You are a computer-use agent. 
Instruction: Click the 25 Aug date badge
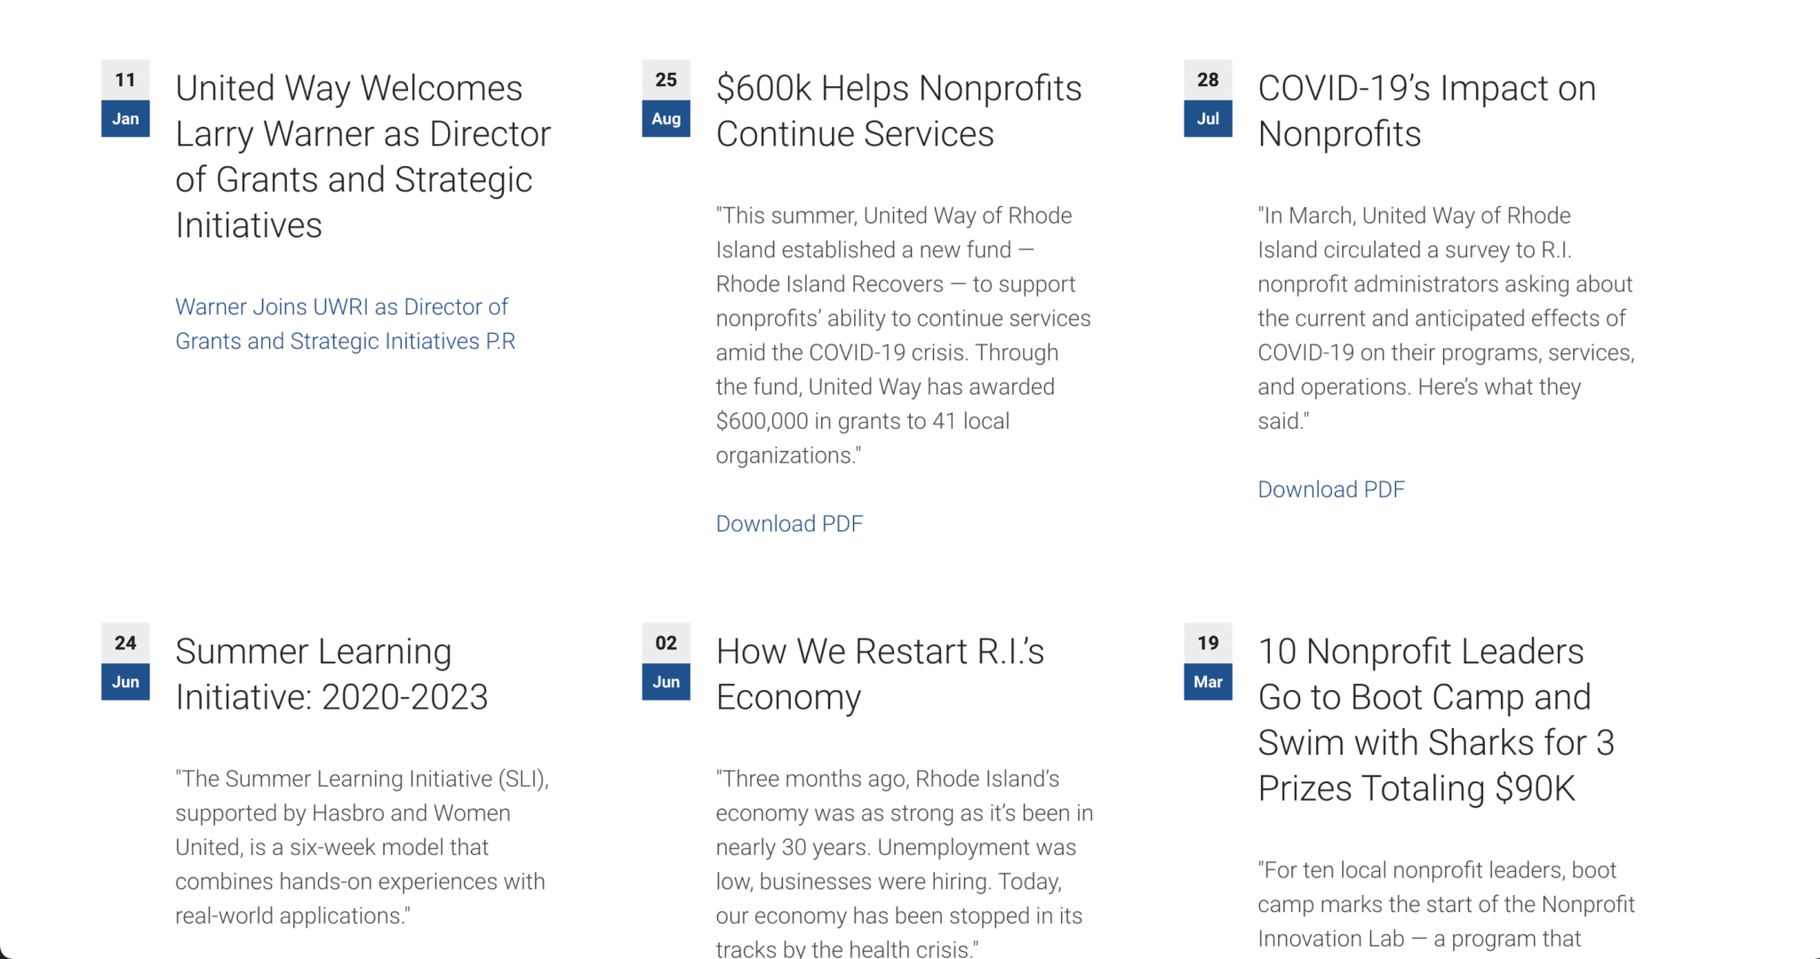click(667, 99)
